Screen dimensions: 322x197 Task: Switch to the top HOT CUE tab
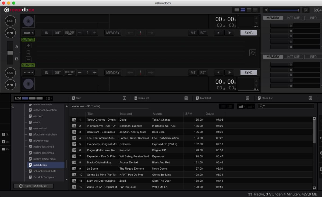tap(293, 18)
